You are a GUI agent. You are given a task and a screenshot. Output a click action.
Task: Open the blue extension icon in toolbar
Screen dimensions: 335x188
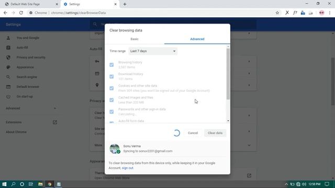[303, 13]
